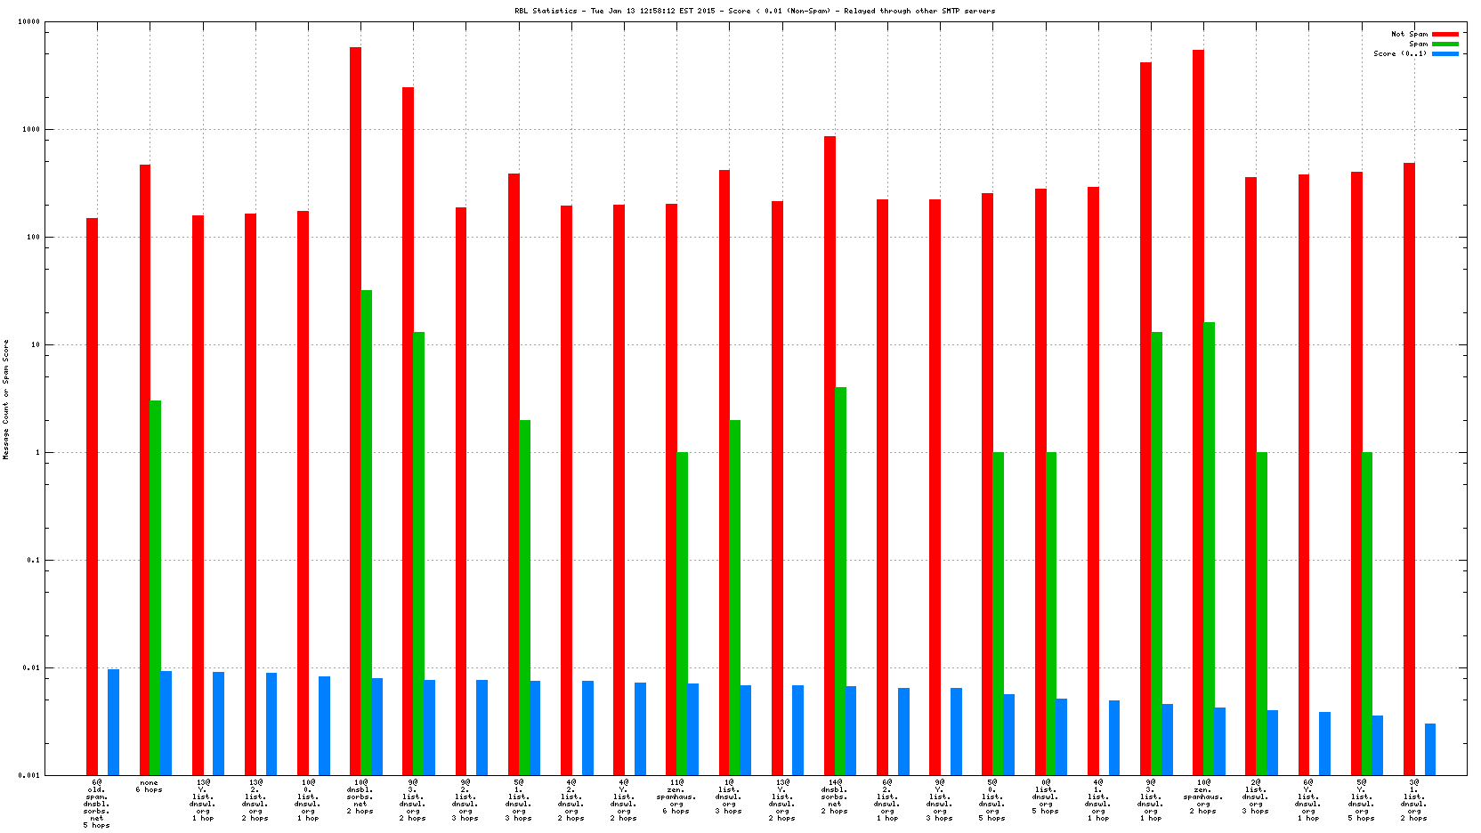This screenshot has height=833, width=1481.
Task: Click the "11@ zen.spamhaus.org 6 hops" axis label
Action: [x=676, y=797]
